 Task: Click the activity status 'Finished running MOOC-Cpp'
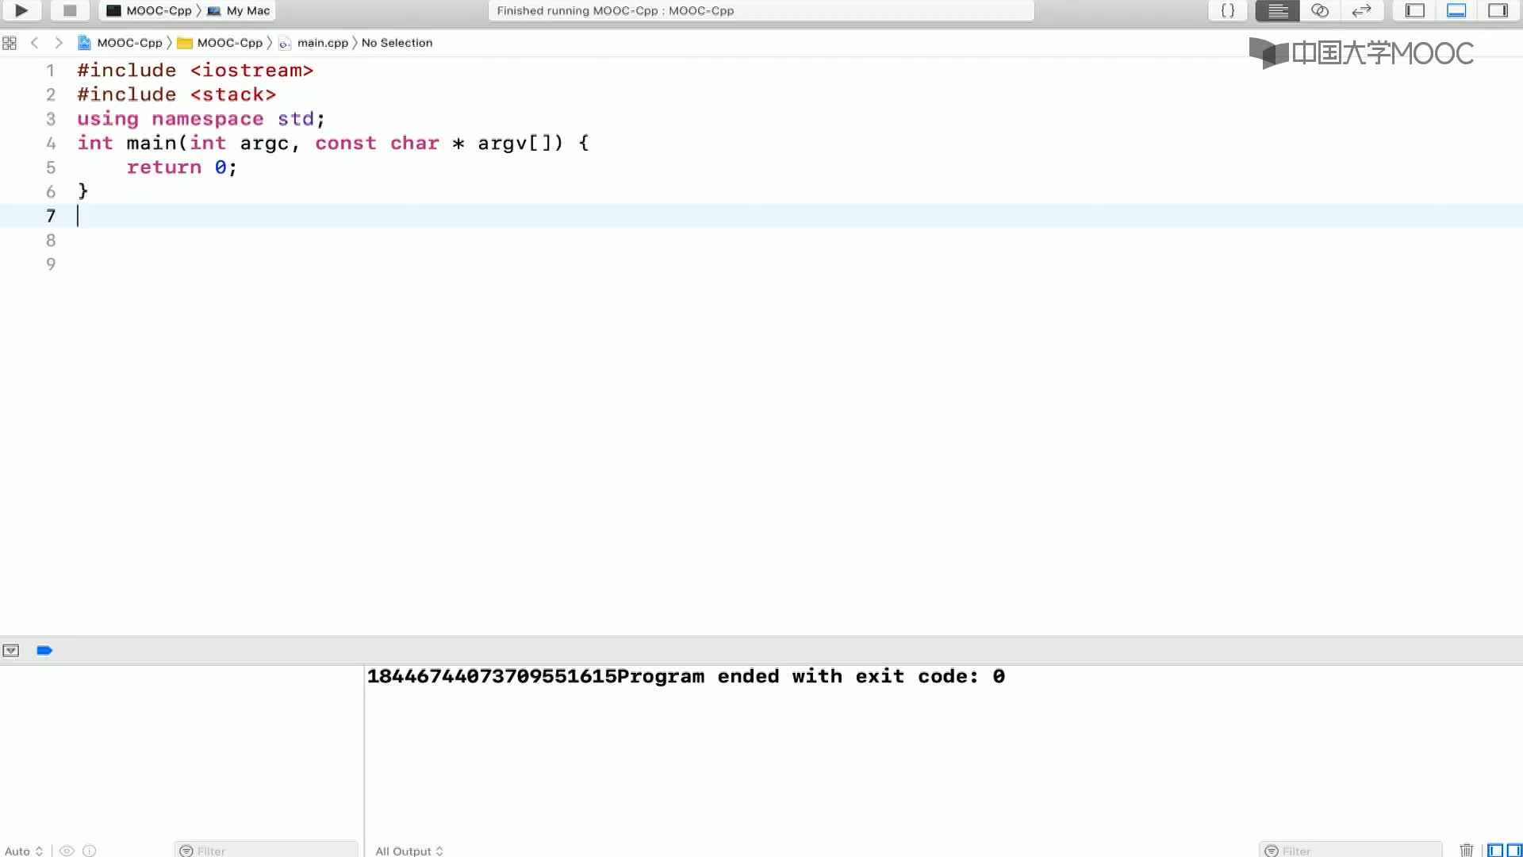coord(615,10)
